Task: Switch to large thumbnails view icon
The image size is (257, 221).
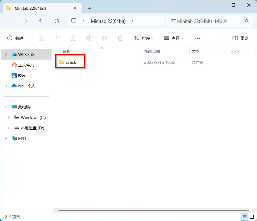Action: click(252, 217)
